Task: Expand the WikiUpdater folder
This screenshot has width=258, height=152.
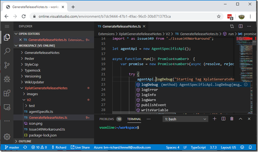Action: [x=22, y=82]
